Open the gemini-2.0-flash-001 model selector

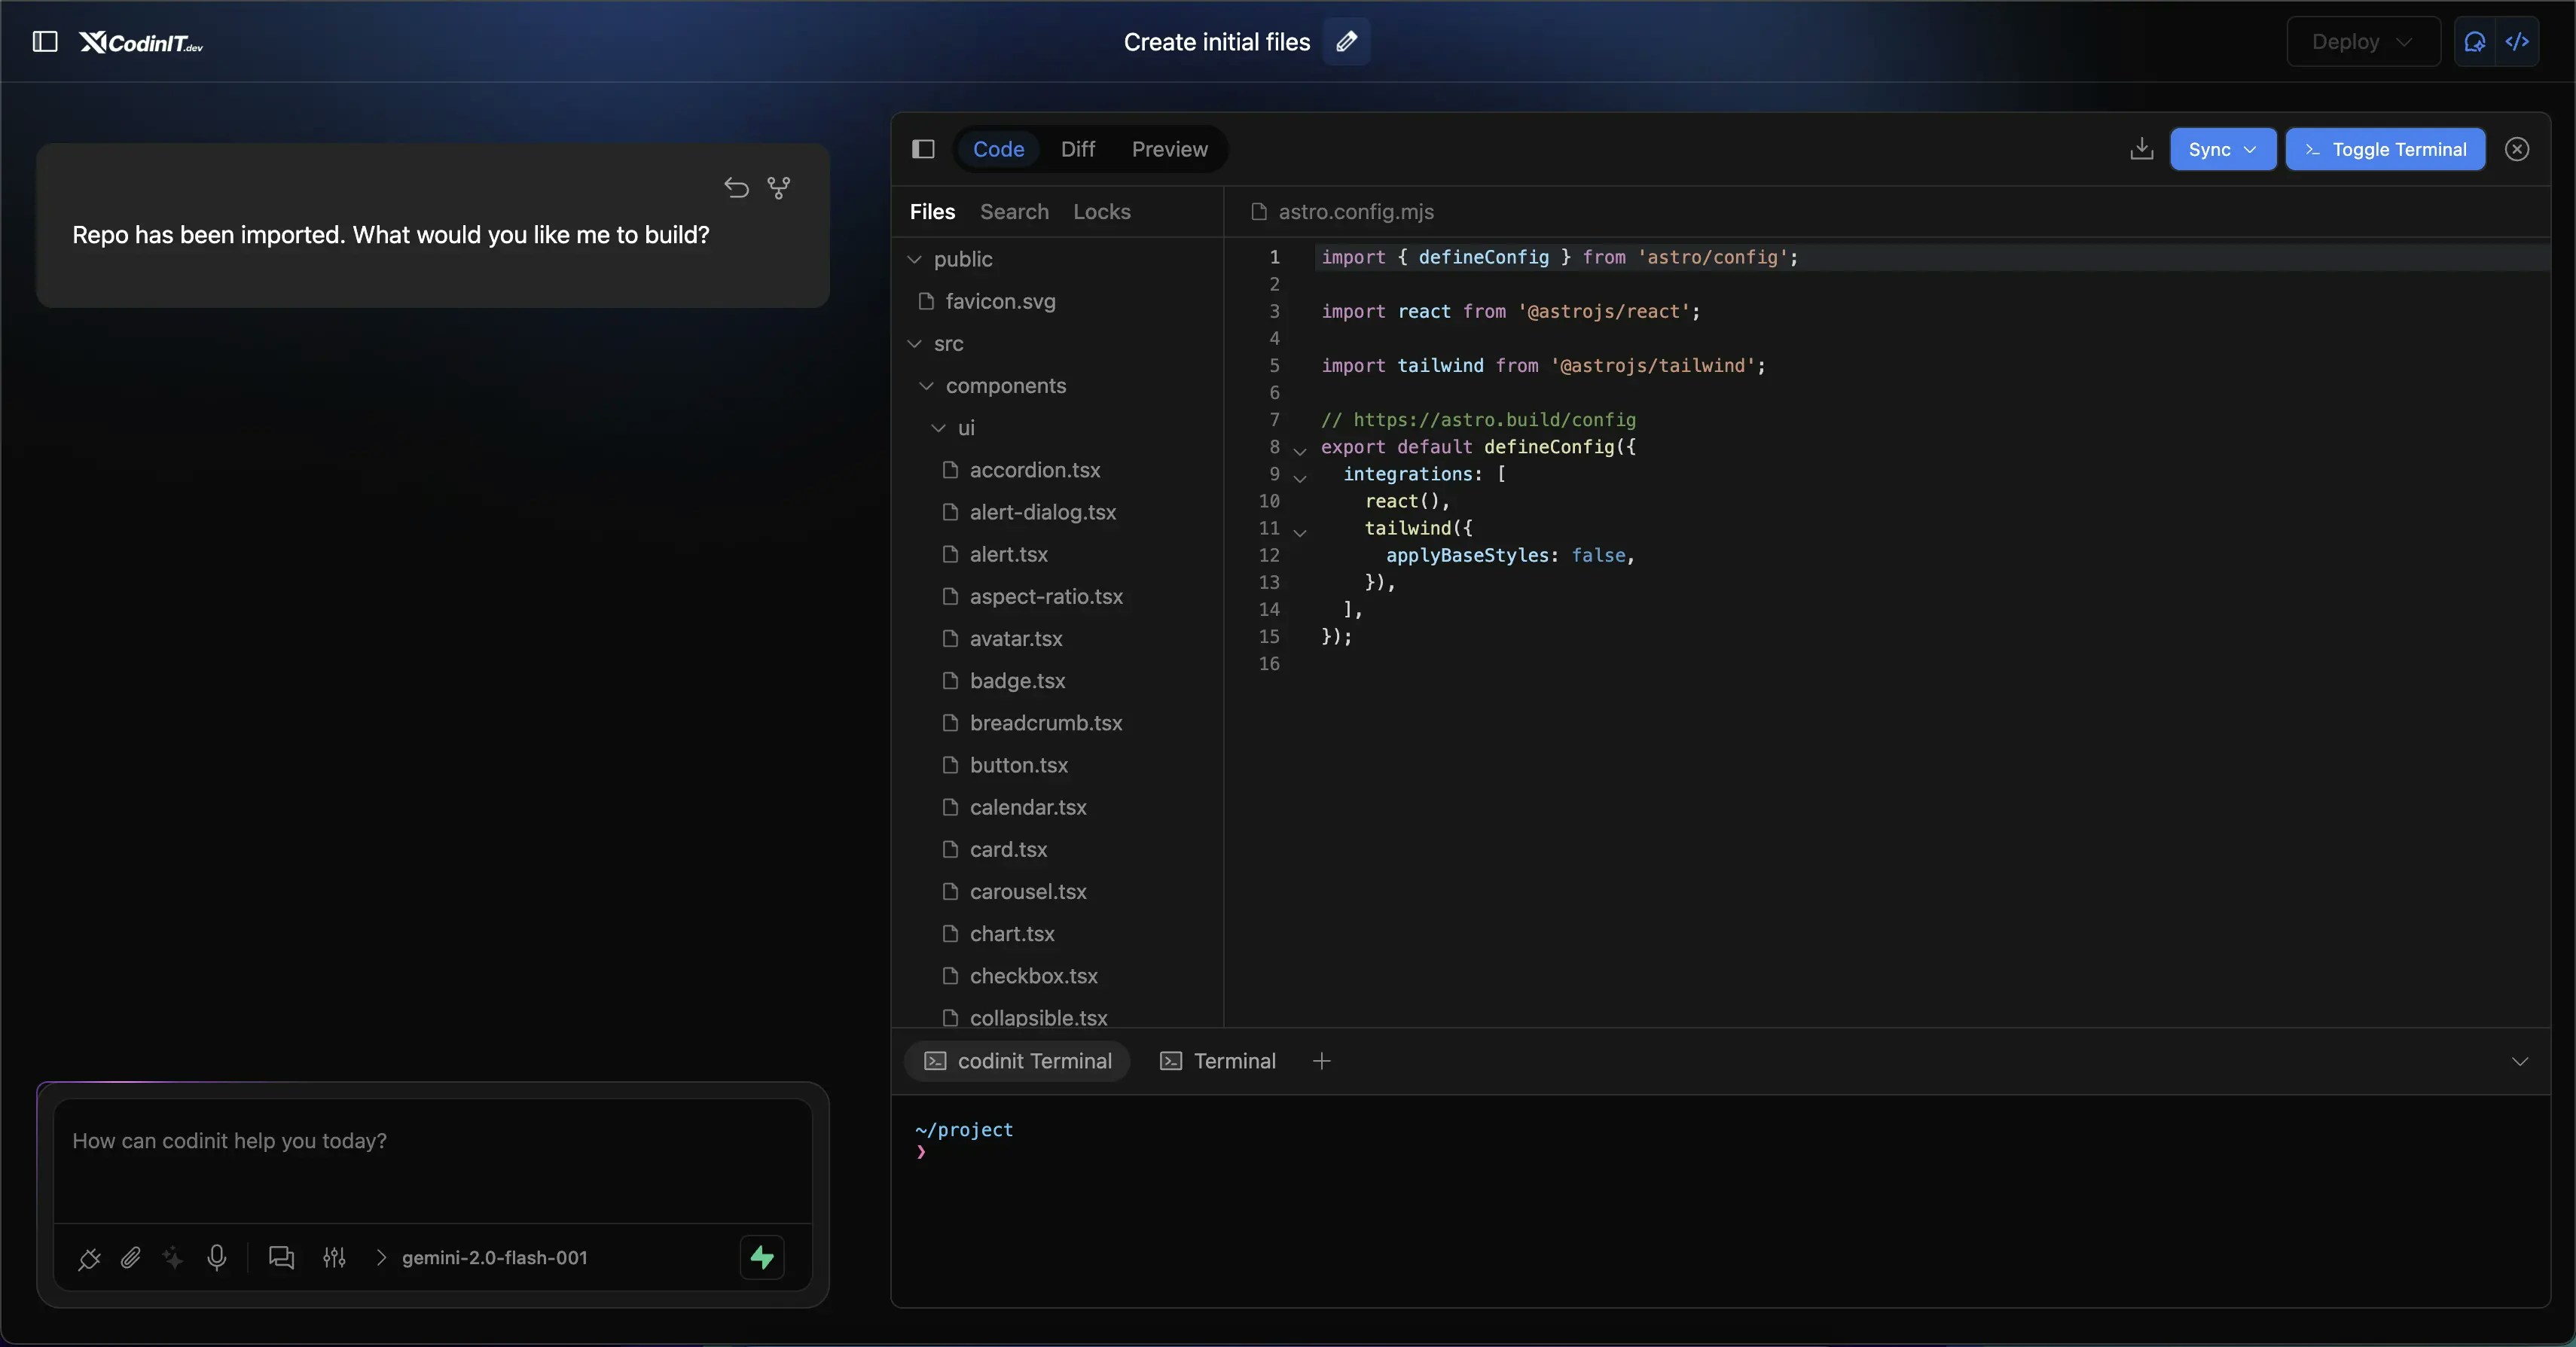(x=494, y=1258)
